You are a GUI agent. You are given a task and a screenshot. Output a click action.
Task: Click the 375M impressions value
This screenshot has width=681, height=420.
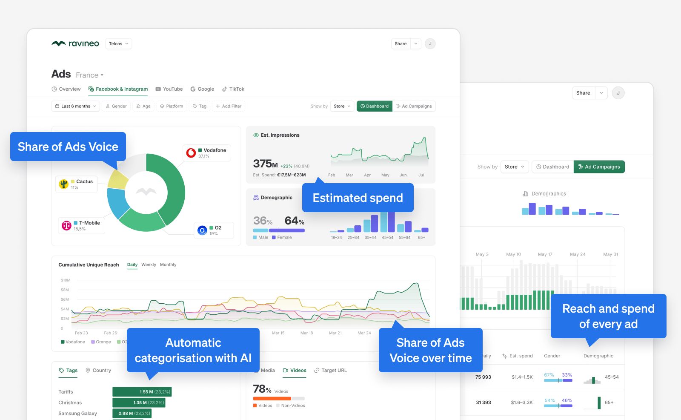point(266,164)
